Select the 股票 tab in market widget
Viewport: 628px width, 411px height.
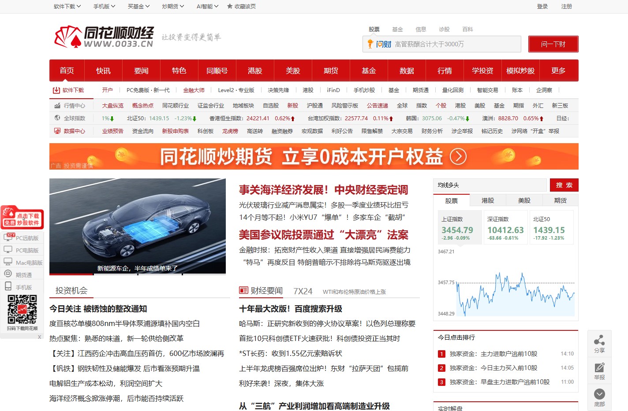452,200
